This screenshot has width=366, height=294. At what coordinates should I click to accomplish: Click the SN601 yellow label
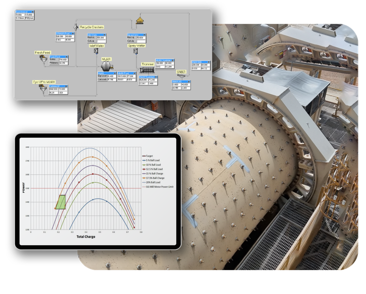pos(181,72)
